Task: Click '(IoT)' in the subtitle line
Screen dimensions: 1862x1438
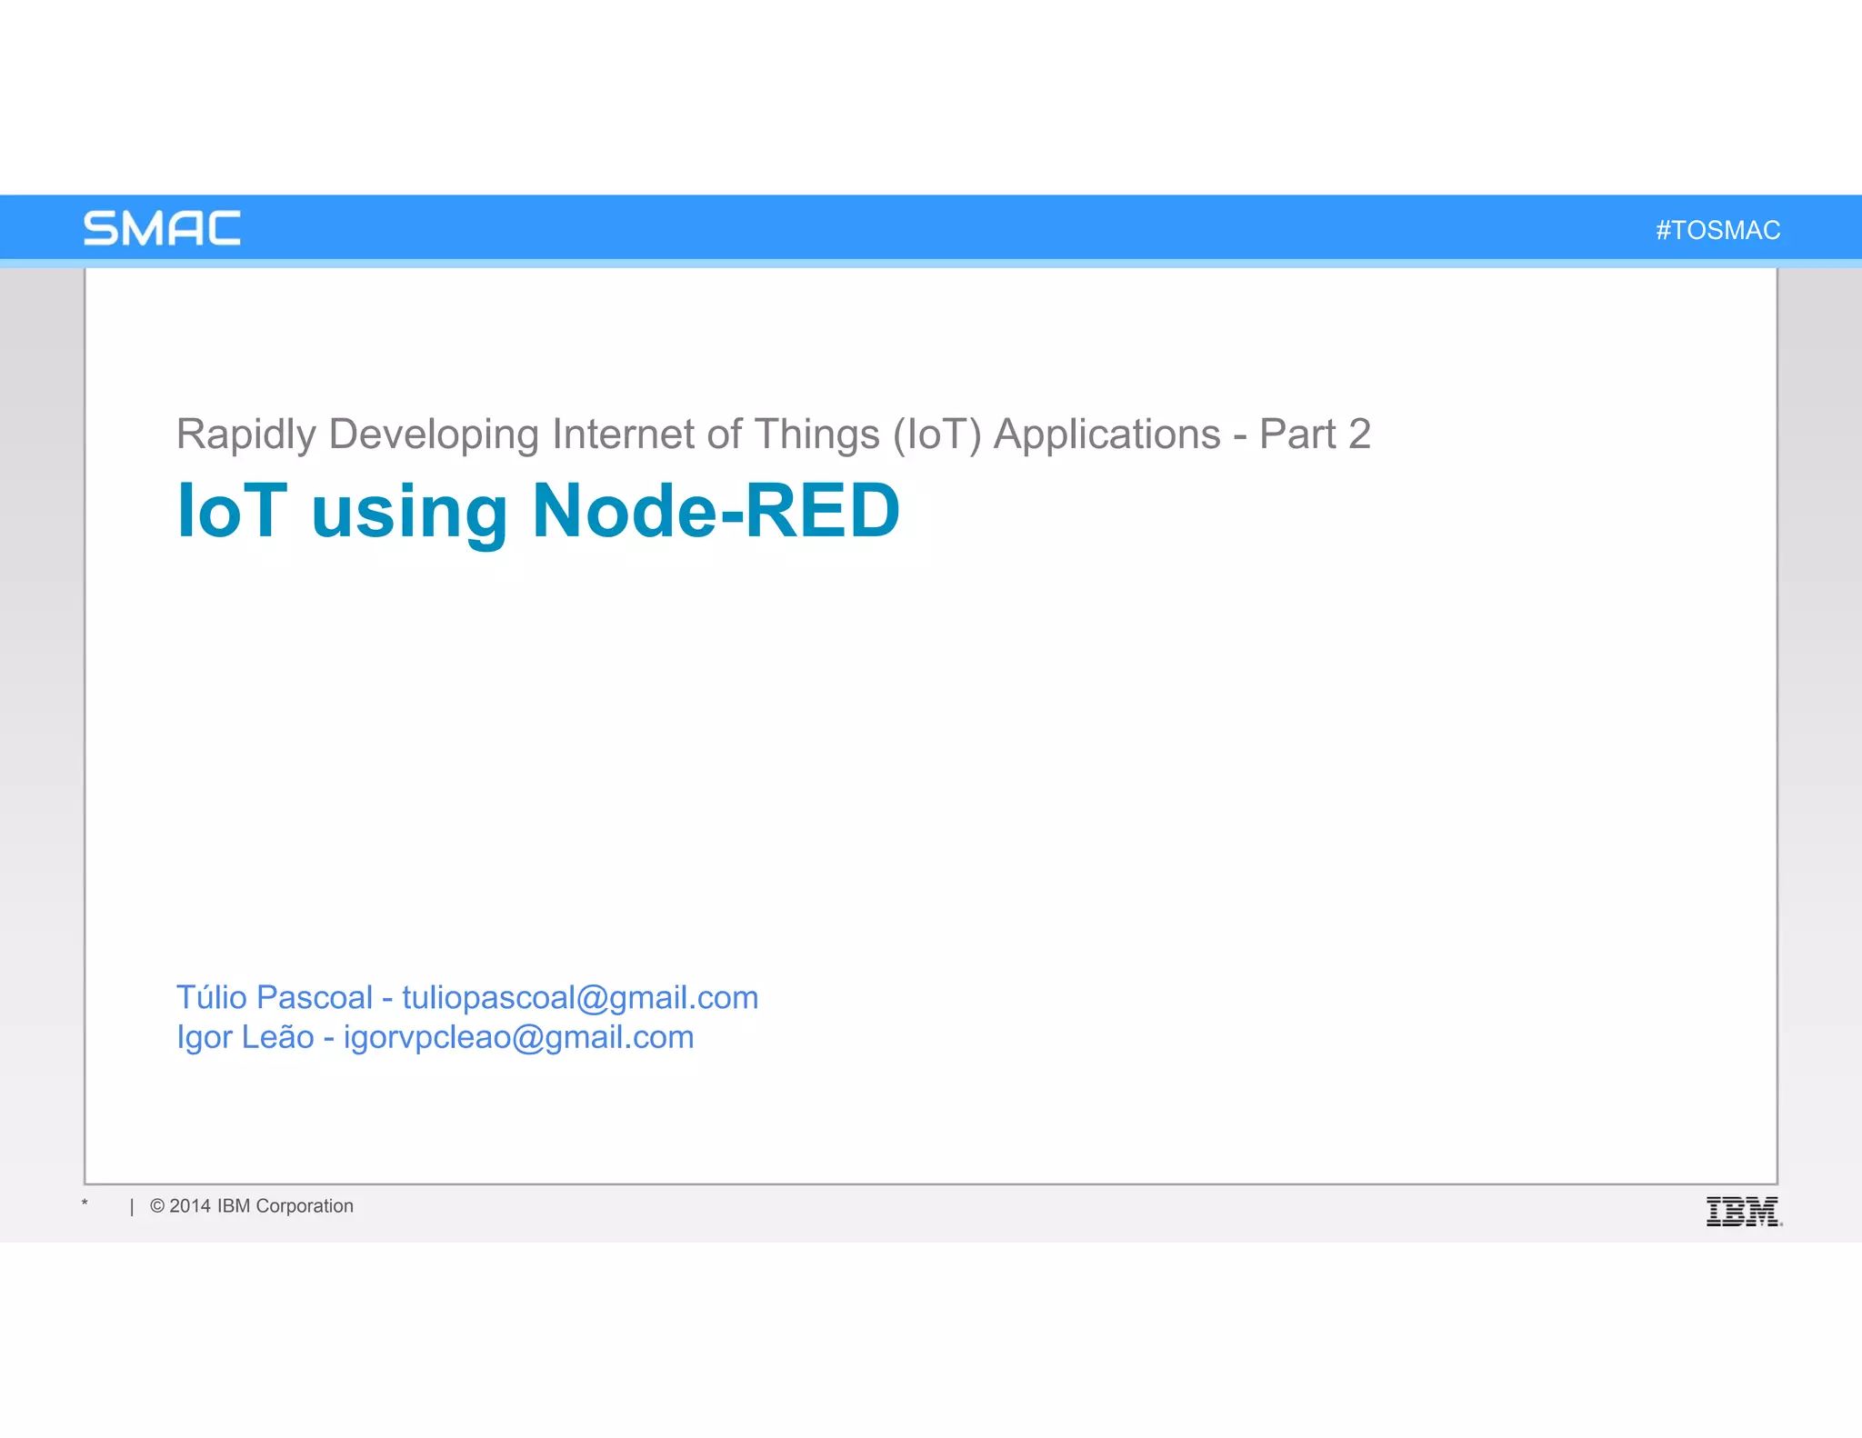Action: (936, 434)
